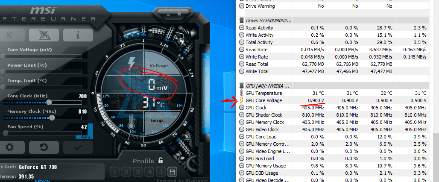Click the MSI dragon-jet logo button

(44, 35)
